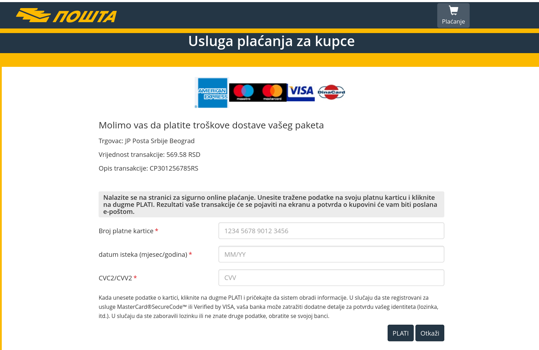Click the gray secure payment notice box
The height and width of the screenshot is (350, 539).
click(x=271, y=204)
